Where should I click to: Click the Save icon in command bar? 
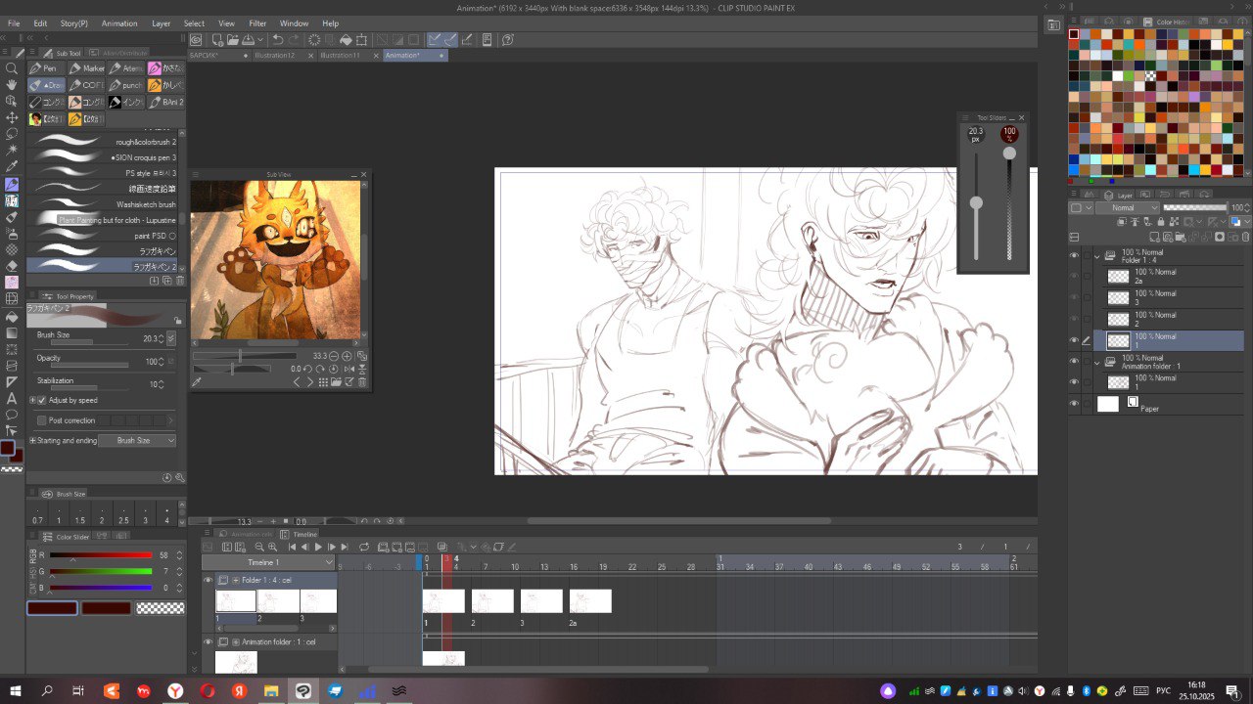pos(248,40)
